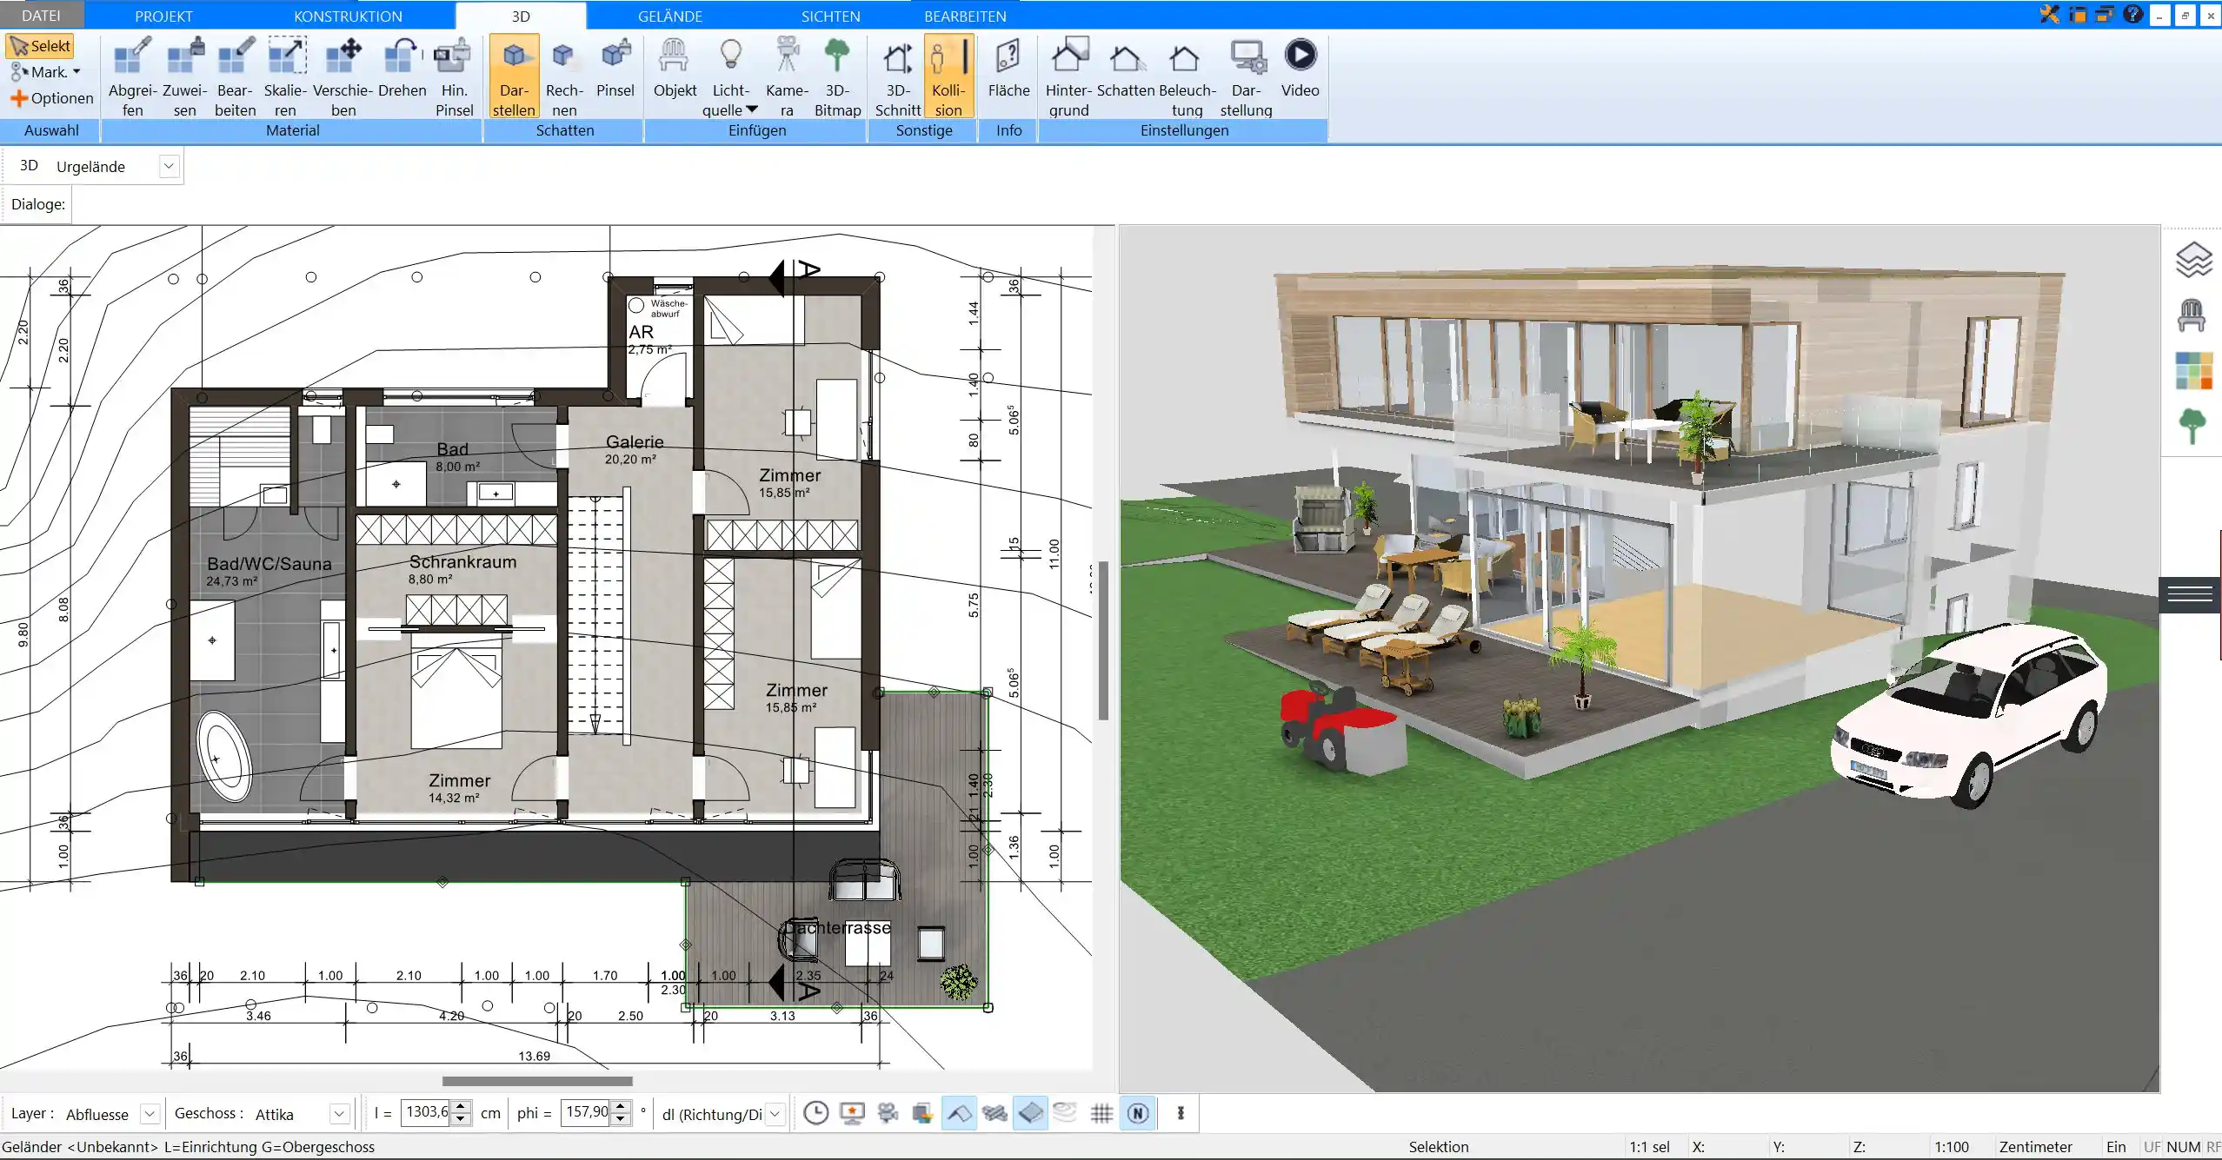This screenshot has width=2222, height=1160.
Task: Expand the Geschoss Attika dropdown
Action: tap(339, 1113)
